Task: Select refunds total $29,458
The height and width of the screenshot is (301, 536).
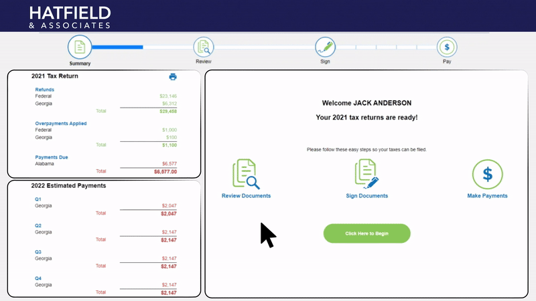Action: click(168, 111)
